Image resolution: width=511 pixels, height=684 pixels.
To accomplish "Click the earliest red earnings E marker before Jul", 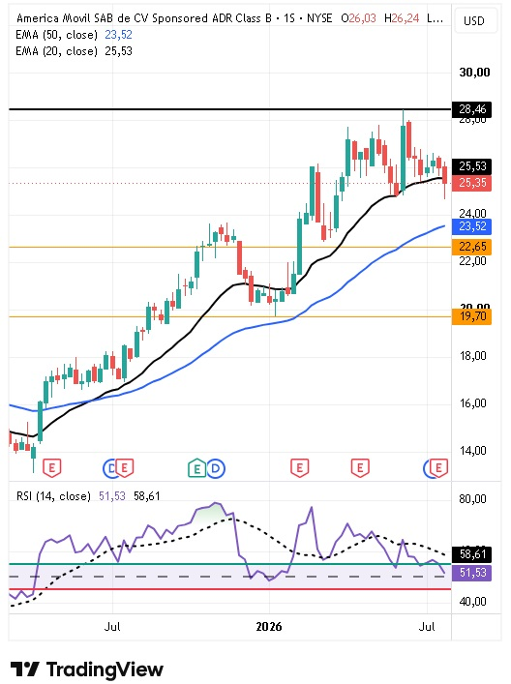I will 52,468.
